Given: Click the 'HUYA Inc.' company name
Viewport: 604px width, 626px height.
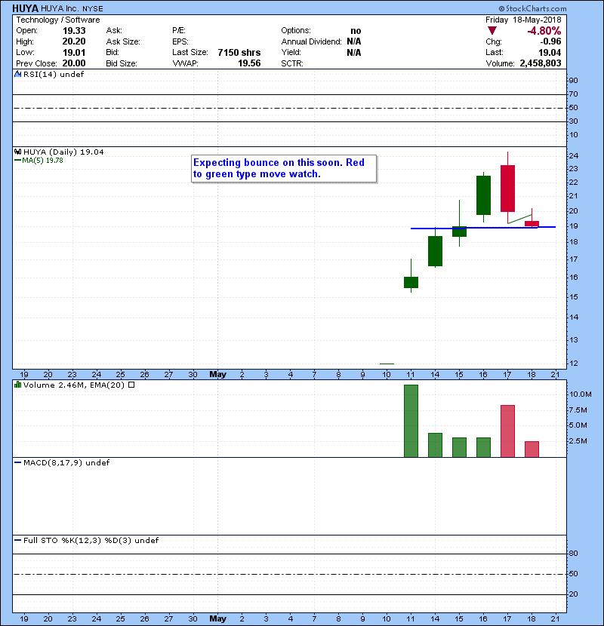Looking at the screenshot, I should click(60, 9).
